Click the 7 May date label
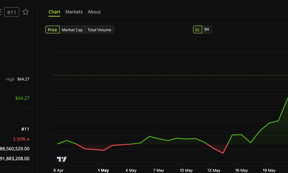This screenshot has width=288, height=173. [x=158, y=170]
